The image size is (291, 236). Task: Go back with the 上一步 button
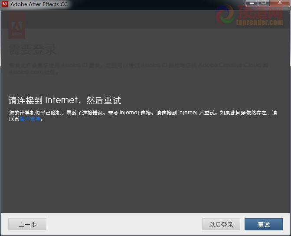coord(27,224)
